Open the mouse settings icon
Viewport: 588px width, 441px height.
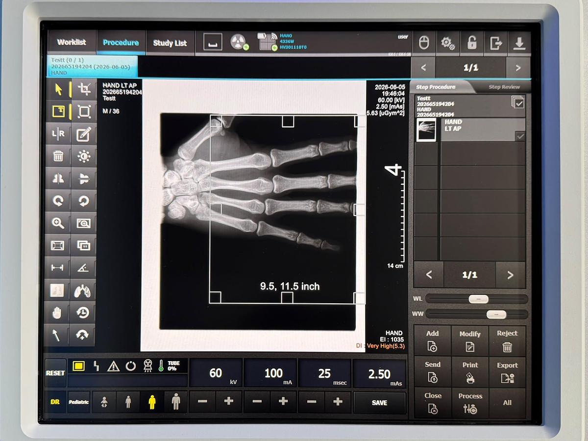tap(424, 43)
